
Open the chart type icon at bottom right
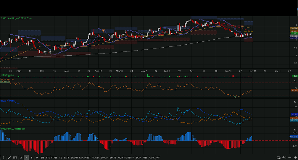coord(279,158)
